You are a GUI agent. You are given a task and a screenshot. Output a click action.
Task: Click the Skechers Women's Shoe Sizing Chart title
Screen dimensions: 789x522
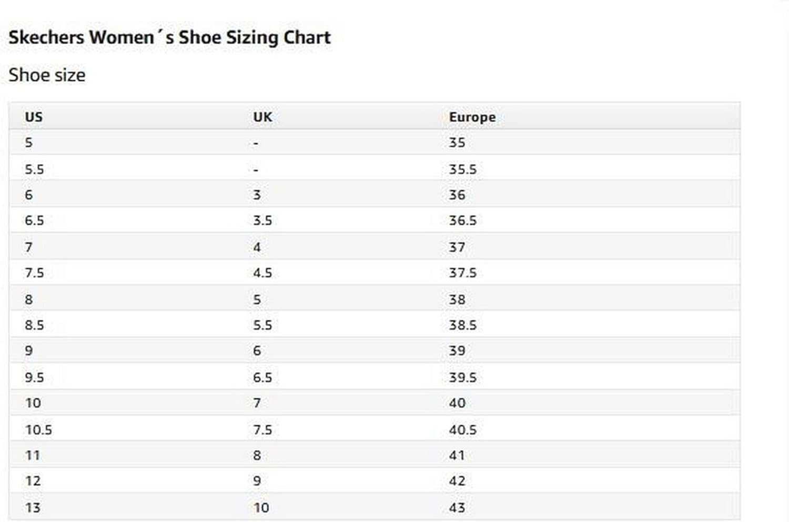169,37
